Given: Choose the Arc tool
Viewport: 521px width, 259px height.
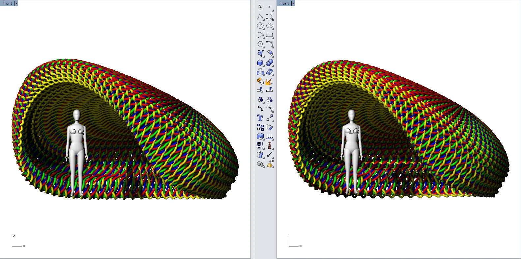Looking at the screenshot, I should coord(260,35).
